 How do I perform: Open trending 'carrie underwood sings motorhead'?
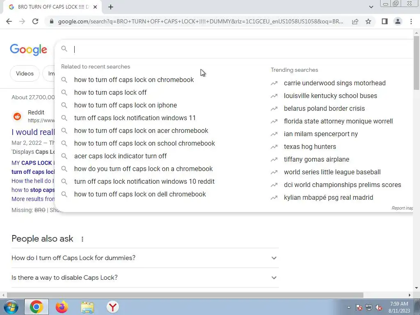coord(335,83)
